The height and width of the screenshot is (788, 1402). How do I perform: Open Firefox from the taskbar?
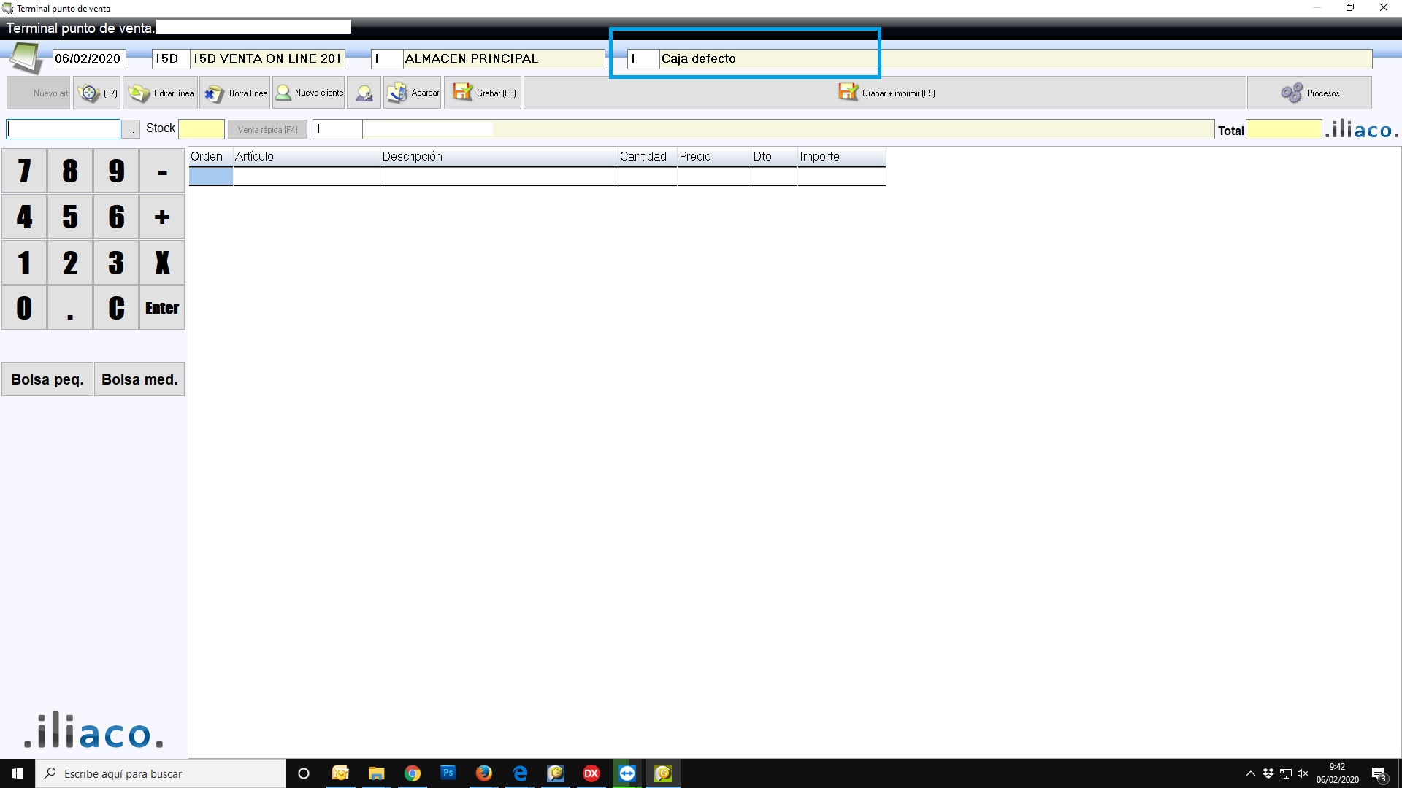point(484,773)
